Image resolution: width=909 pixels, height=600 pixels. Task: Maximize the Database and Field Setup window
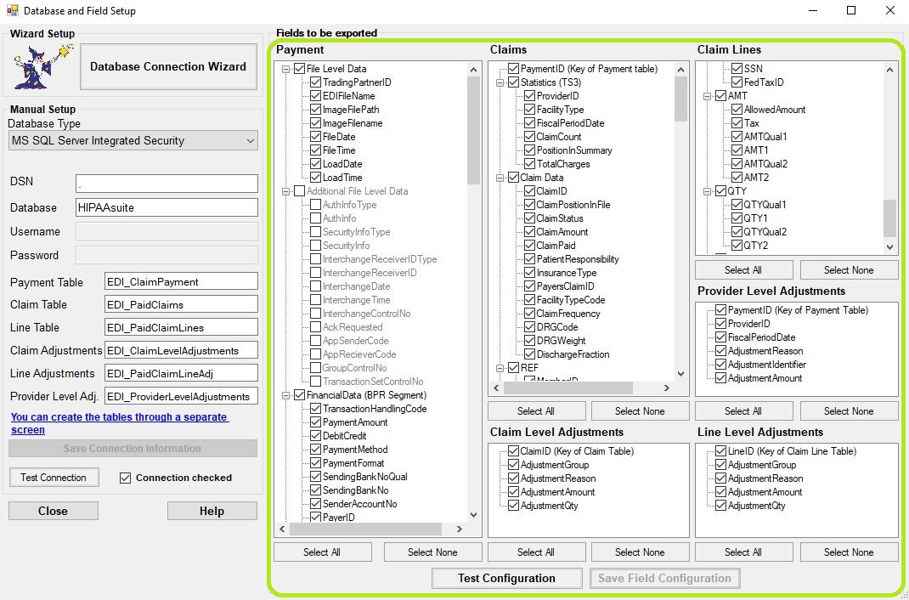point(851,10)
